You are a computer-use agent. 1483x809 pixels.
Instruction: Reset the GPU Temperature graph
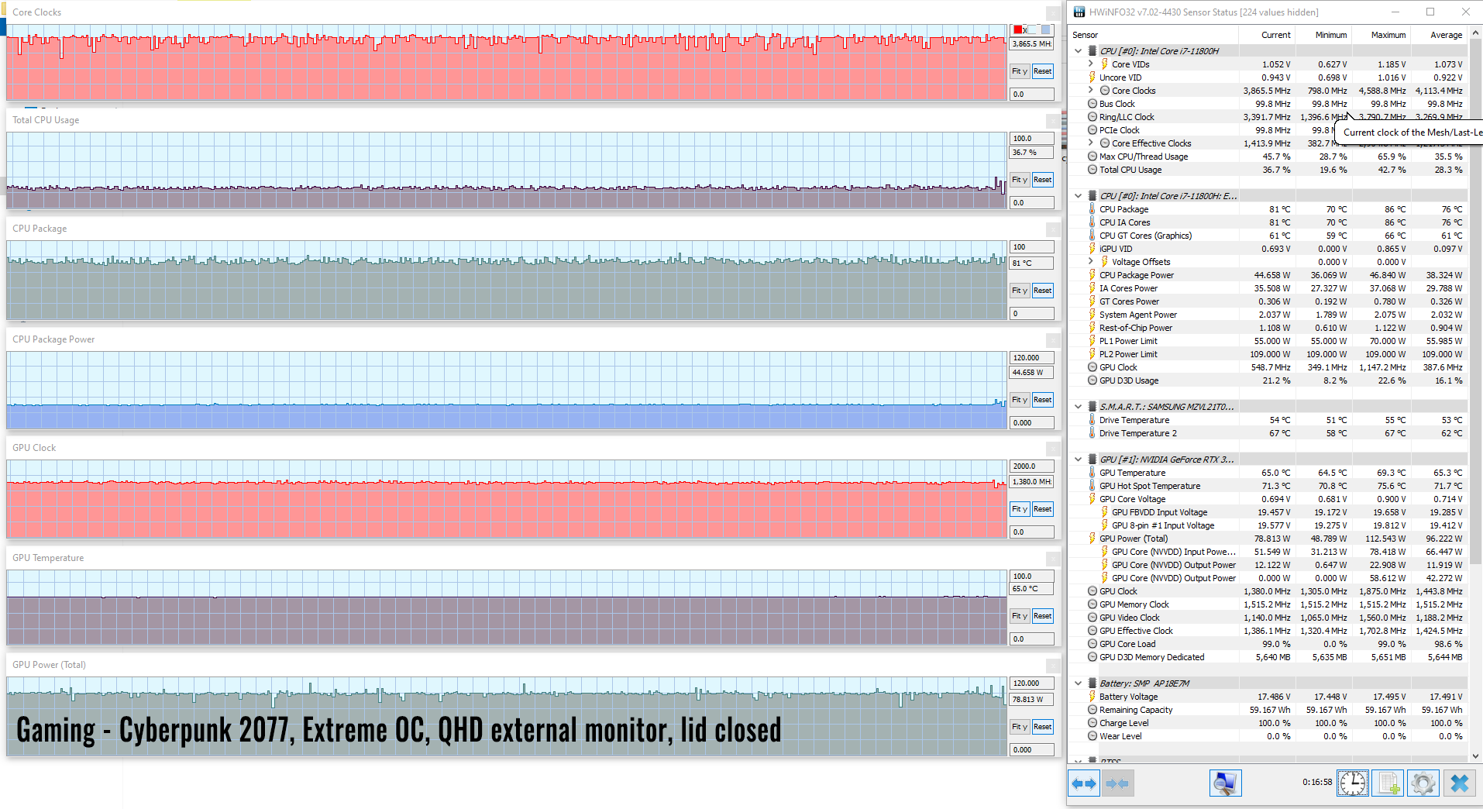point(1043,616)
